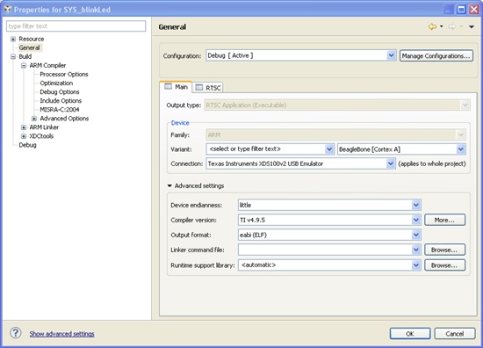
Task: Click the help question mark icon
Action: (x=16, y=333)
